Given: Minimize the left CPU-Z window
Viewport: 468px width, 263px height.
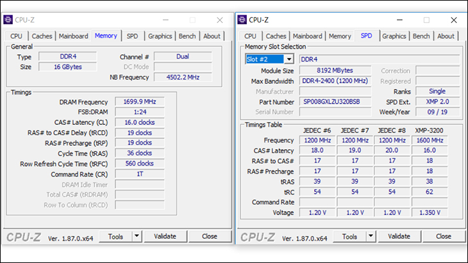Looking at the screenshot, I should [165, 20].
